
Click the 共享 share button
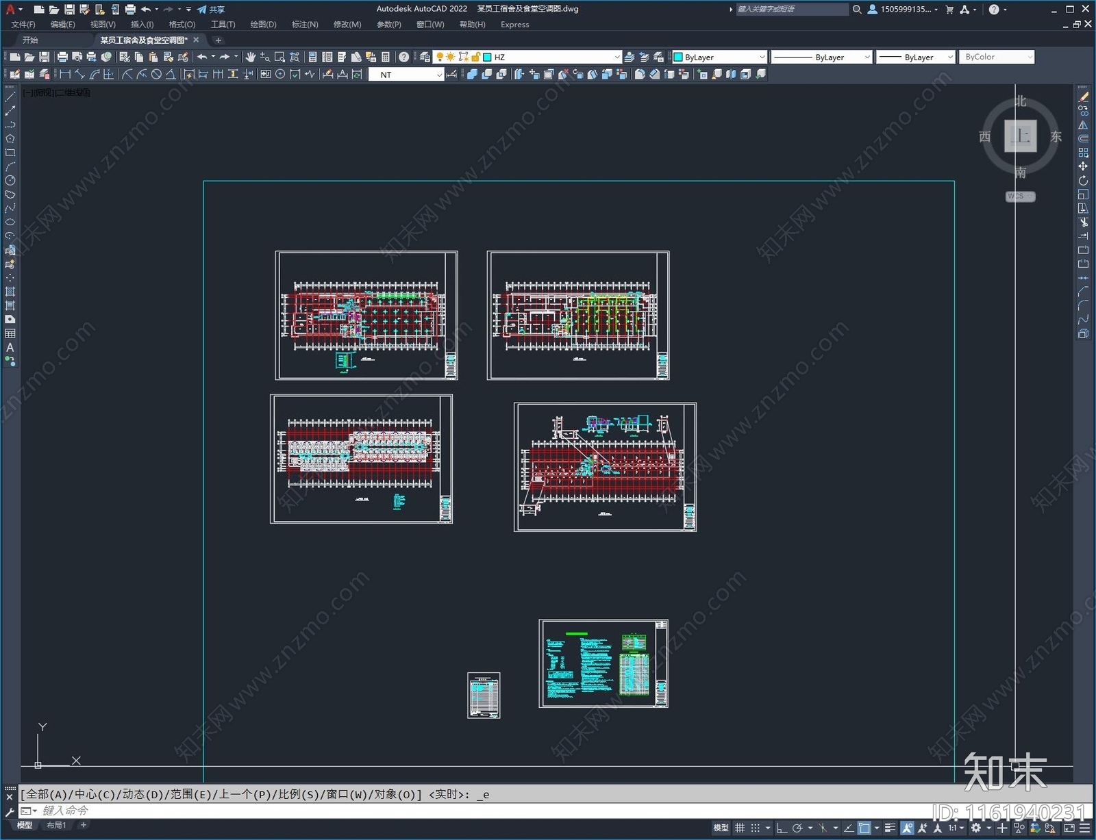coord(211,10)
